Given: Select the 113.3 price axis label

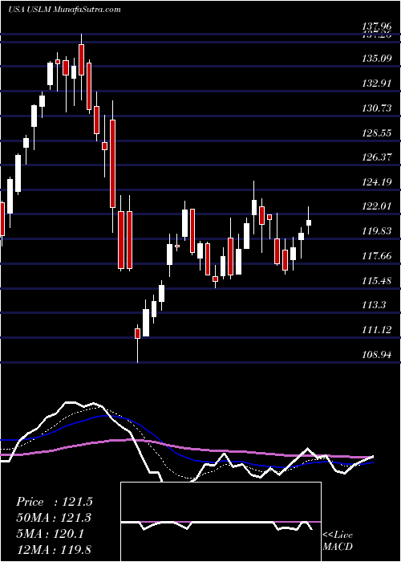Looking at the screenshot, I should [375, 305].
